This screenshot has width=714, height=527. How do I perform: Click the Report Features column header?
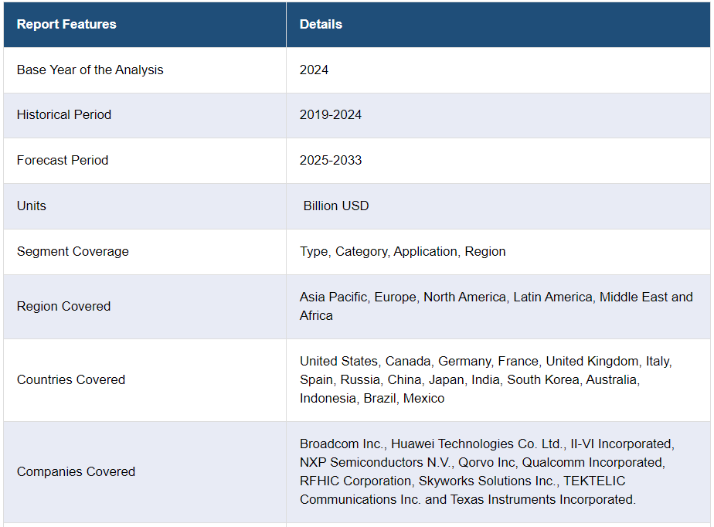coord(66,24)
